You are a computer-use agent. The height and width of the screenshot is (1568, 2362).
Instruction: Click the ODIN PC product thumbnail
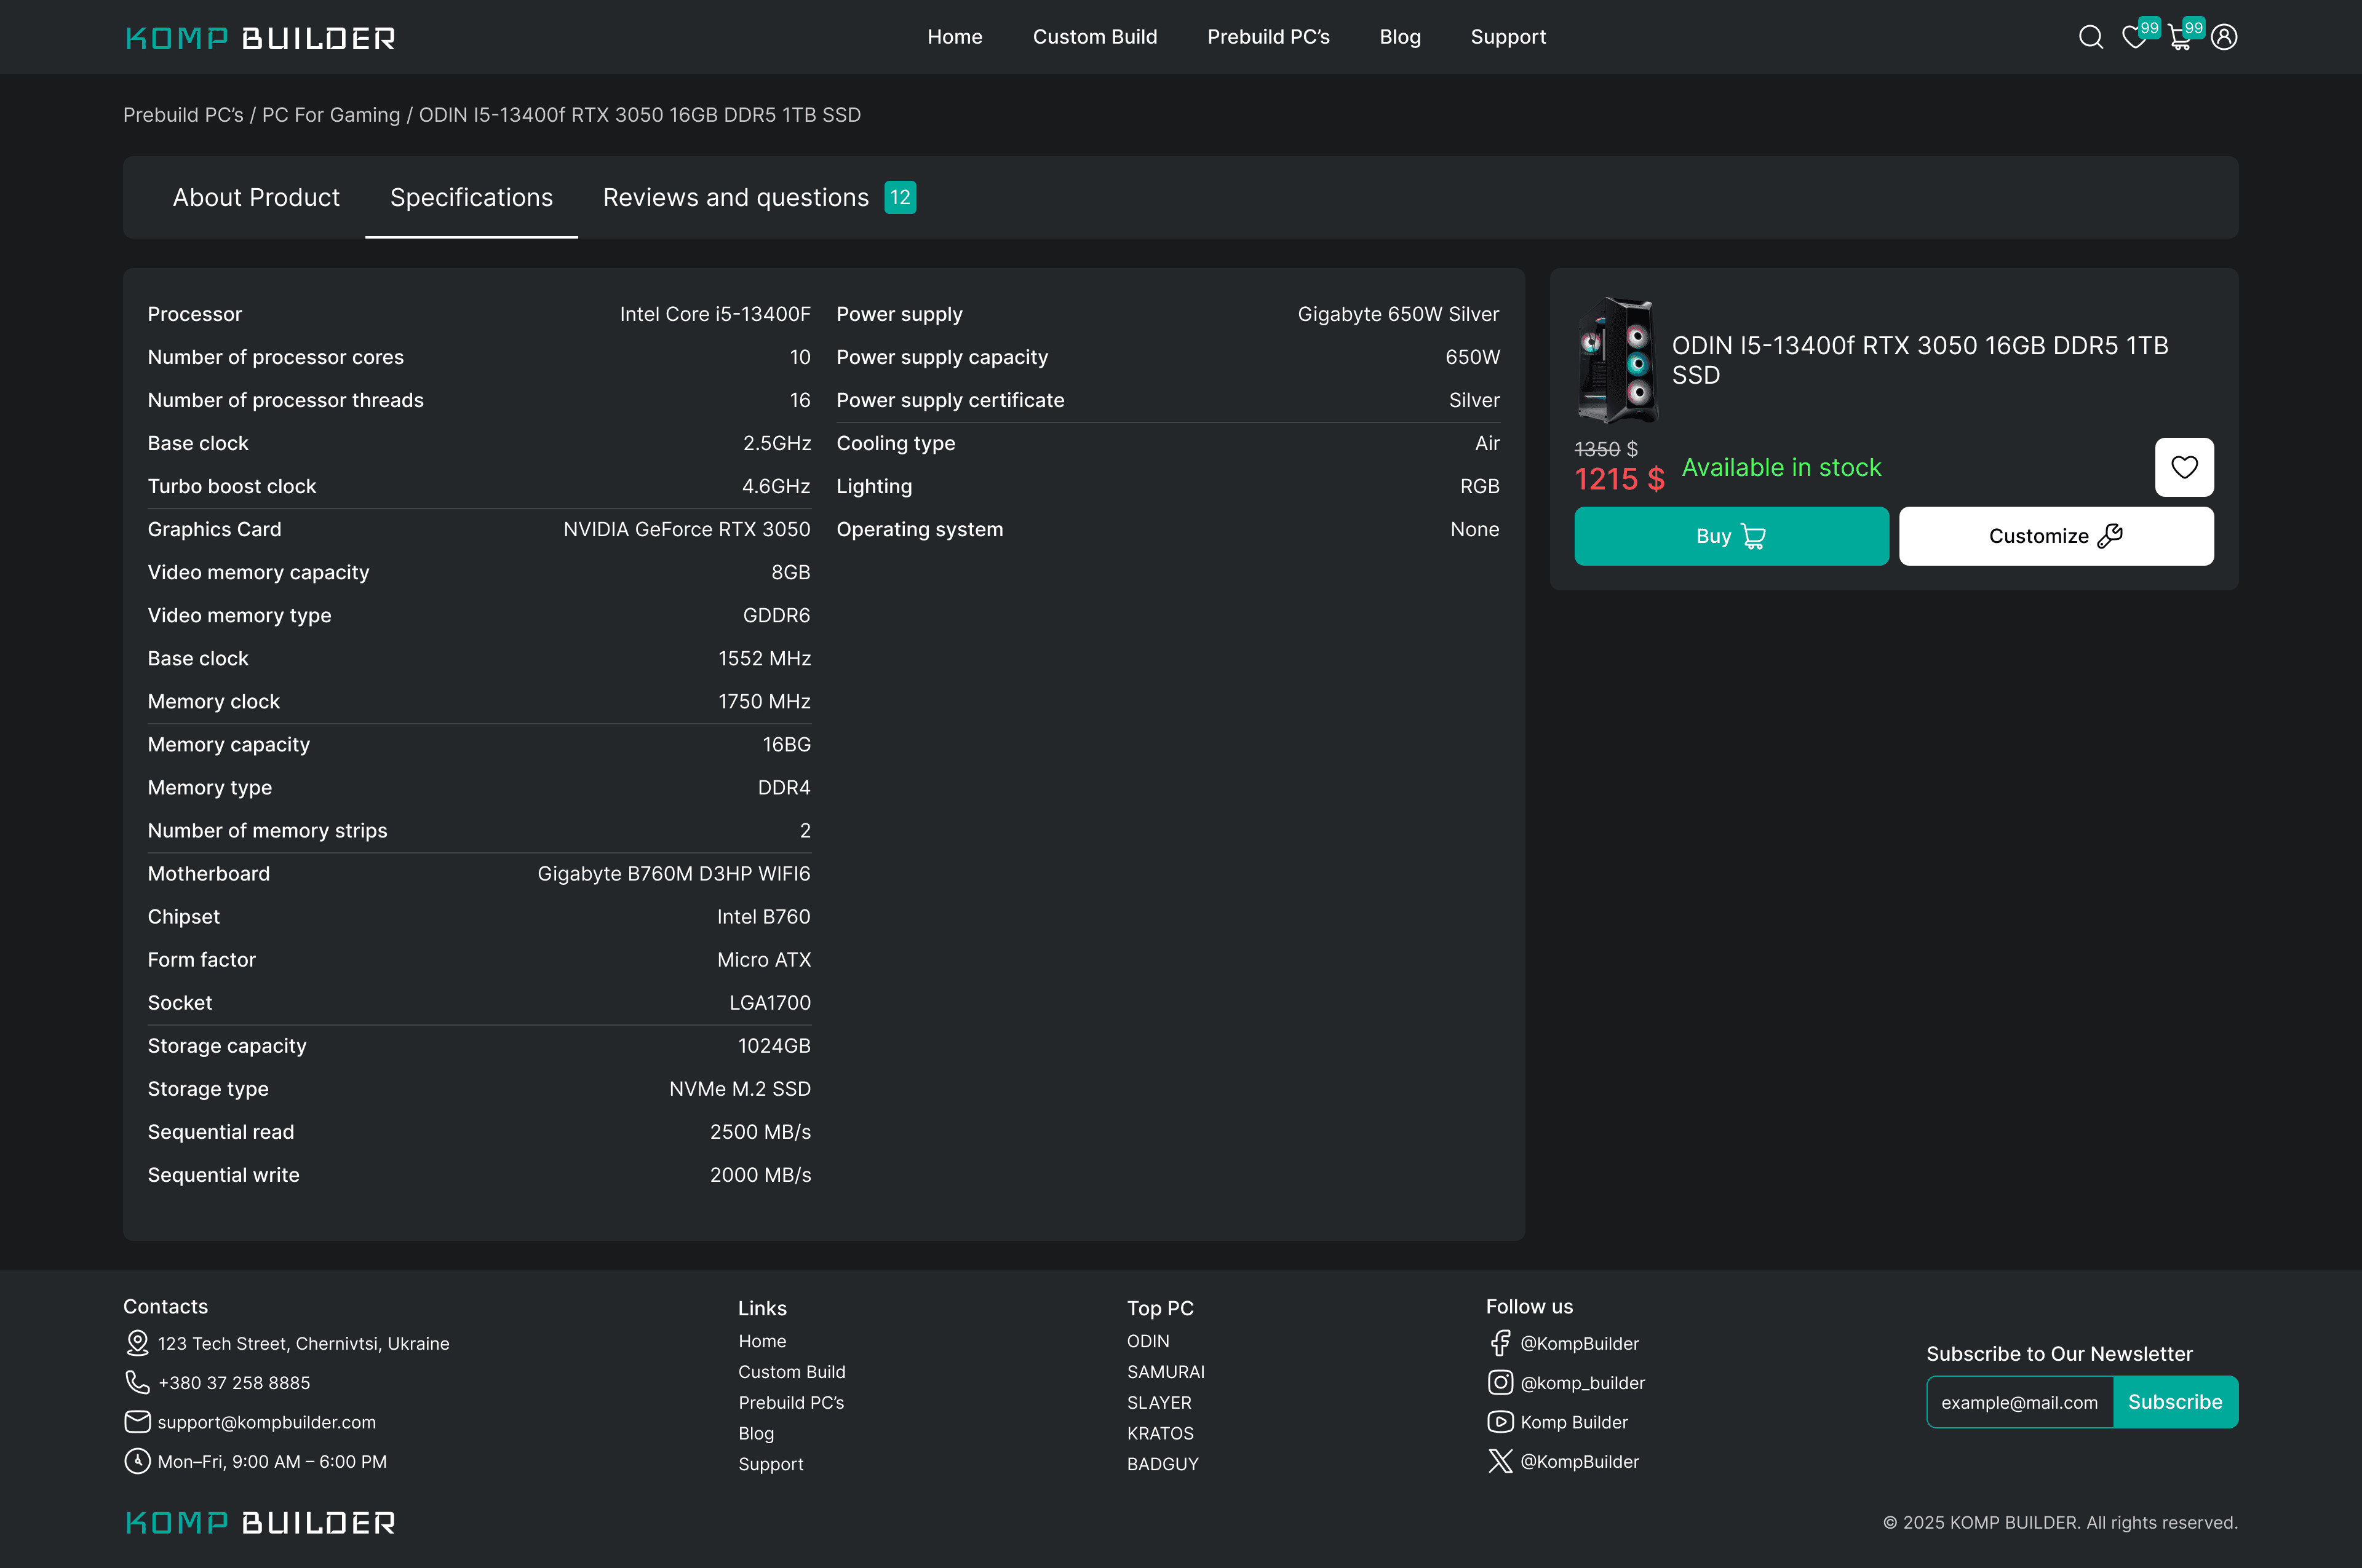point(1616,360)
